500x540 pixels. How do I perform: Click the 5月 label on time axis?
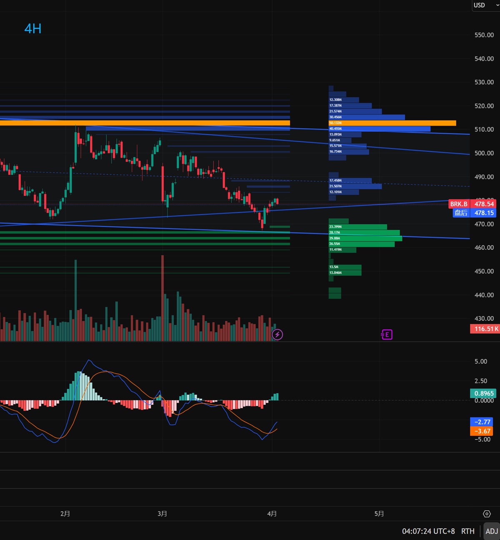coord(379,514)
